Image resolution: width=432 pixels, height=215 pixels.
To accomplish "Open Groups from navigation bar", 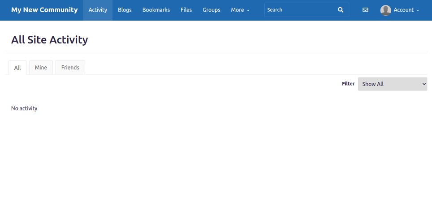I will (x=212, y=10).
